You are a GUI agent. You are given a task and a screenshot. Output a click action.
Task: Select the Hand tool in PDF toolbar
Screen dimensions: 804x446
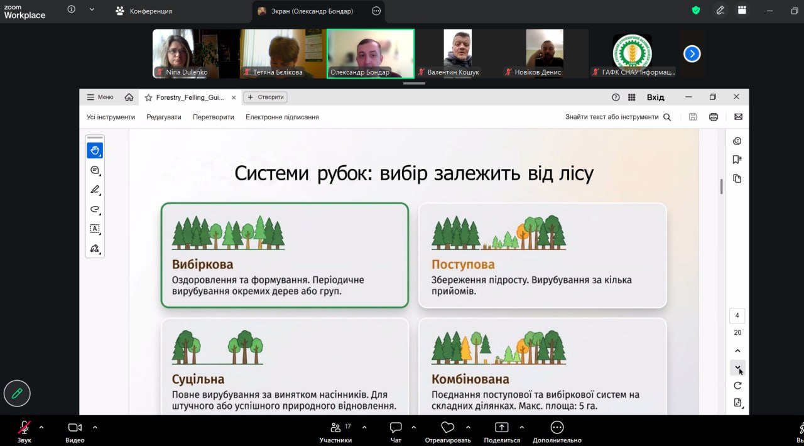(x=95, y=151)
